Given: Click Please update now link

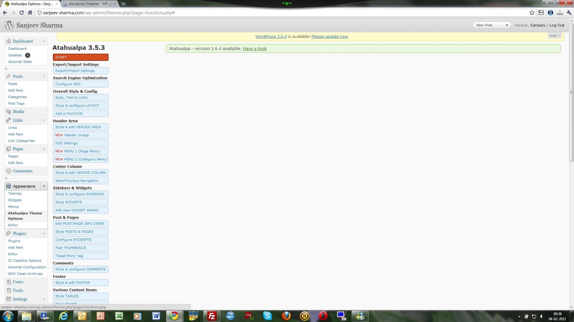Looking at the screenshot, I should point(329,36).
